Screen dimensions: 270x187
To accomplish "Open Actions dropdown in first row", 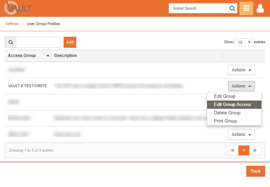I will (x=241, y=70).
